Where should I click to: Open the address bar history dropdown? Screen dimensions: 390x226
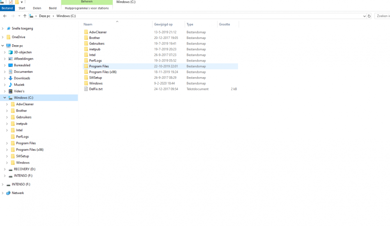(x=364, y=16)
